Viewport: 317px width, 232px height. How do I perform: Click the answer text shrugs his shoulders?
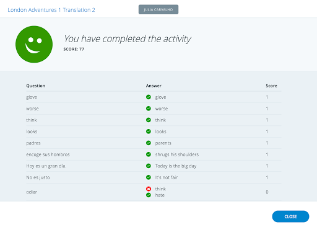pos(177,154)
